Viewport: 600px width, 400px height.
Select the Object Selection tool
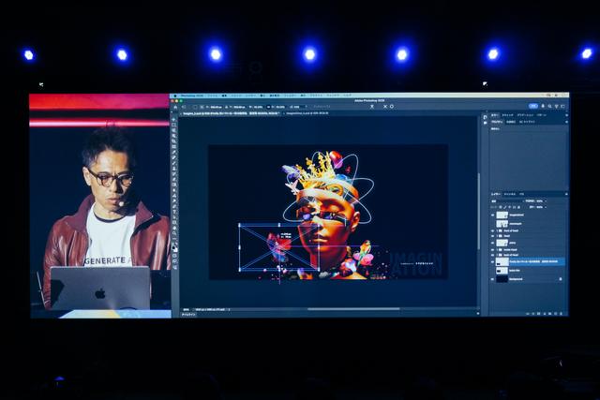point(174,136)
